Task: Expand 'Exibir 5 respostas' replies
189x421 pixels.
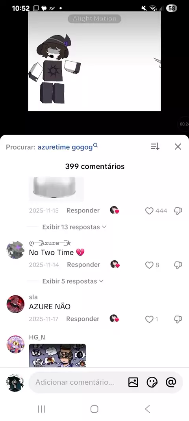Action: [73, 281]
